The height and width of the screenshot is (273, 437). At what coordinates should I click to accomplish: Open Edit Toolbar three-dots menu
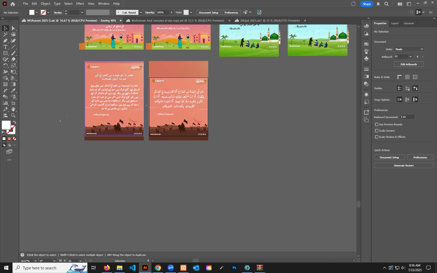pos(9,160)
